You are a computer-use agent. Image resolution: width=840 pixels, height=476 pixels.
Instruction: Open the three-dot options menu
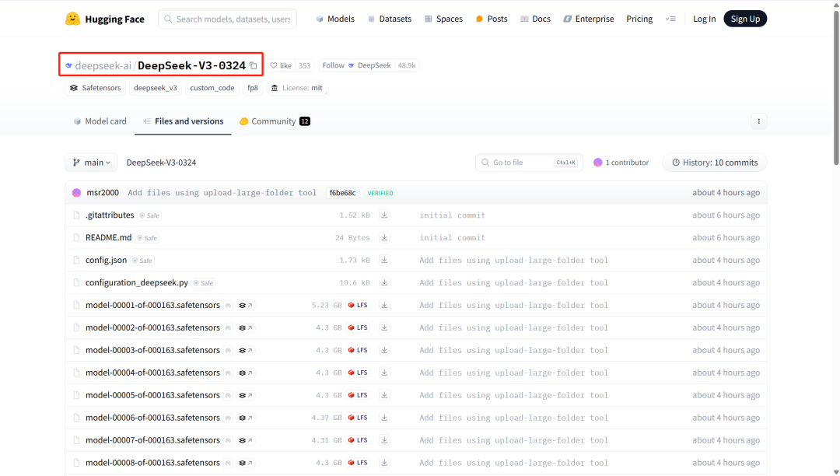[758, 121]
